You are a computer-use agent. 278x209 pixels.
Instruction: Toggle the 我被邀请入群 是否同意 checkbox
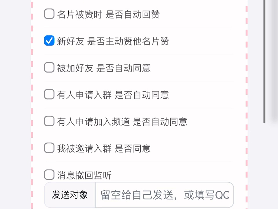[49, 148]
